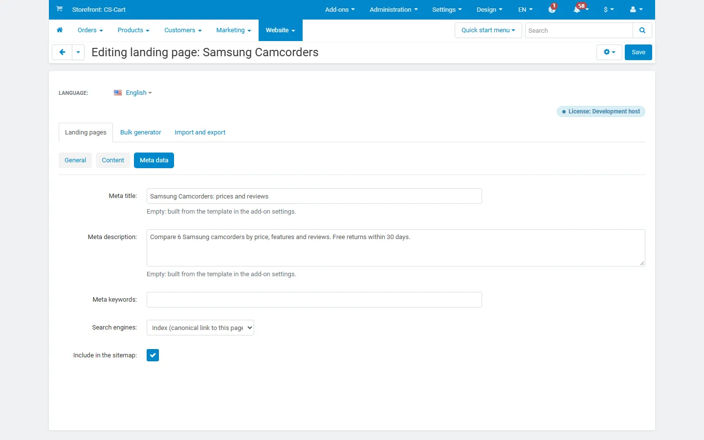Viewport: 704px width, 440px height.
Task: Select the Meta data sub-tab
Action: pyautogui.click(x=154, y=160)
